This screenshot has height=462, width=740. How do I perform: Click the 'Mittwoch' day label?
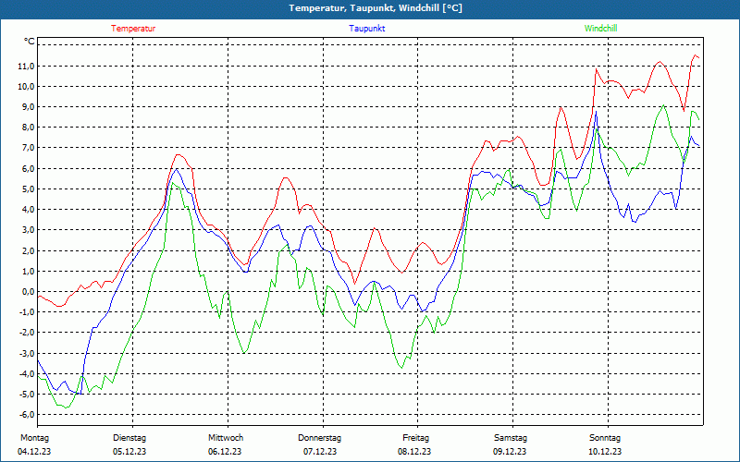[x=226, y=438]
